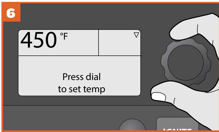Click the vertical divider in the display

(99, 42)
